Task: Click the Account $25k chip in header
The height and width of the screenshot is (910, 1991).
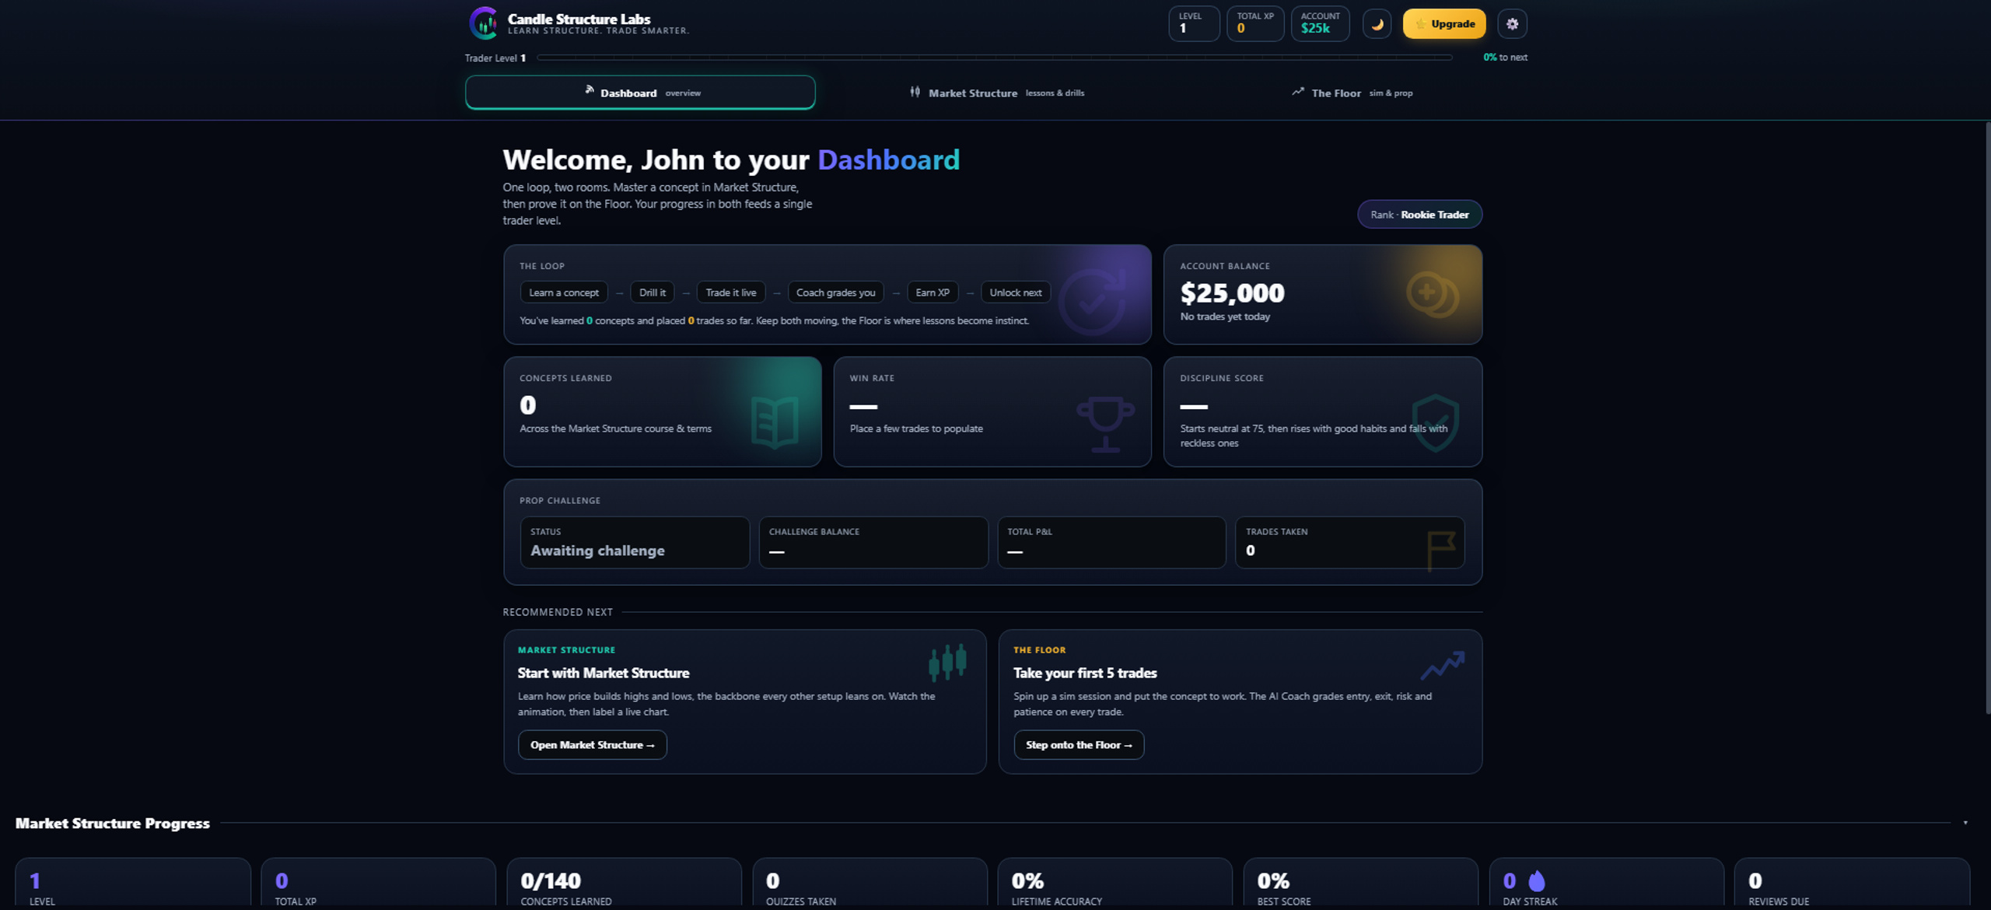Action: click(1320, 23)
